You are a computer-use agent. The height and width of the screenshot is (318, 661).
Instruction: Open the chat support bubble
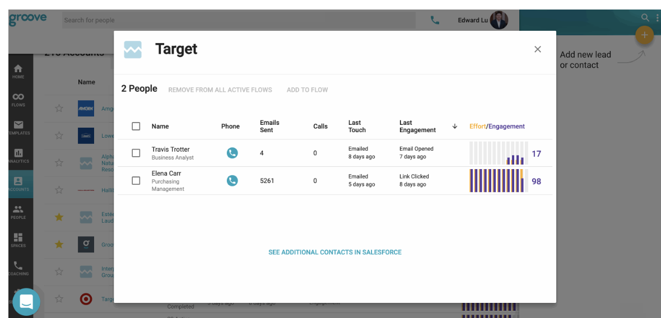(26, 302)
